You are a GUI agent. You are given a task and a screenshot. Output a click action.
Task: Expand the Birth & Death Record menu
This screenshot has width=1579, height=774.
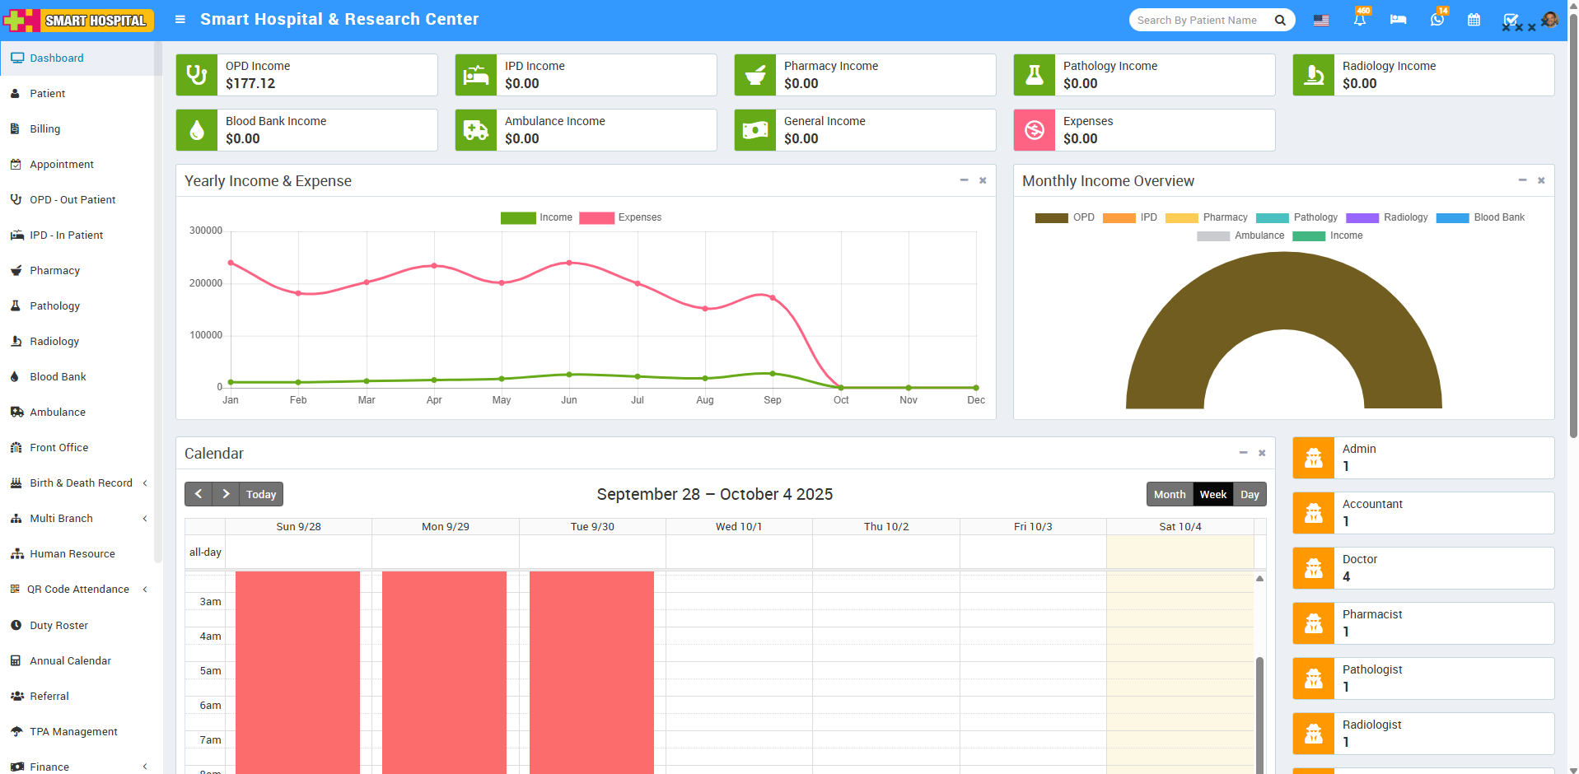81,483
